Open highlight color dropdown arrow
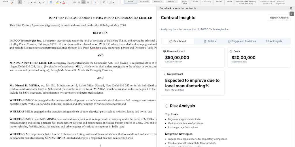The width and height of the screenshot is (295, 147). click(x=60, y=2)
